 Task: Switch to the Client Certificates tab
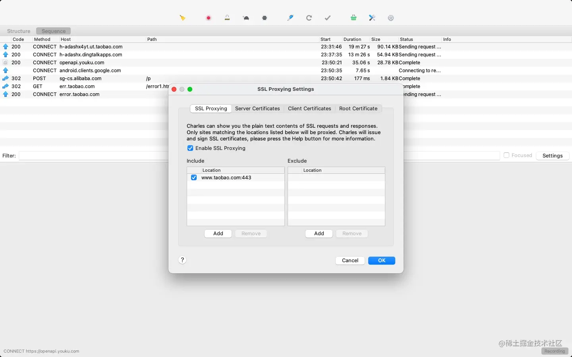coord(309,109)
